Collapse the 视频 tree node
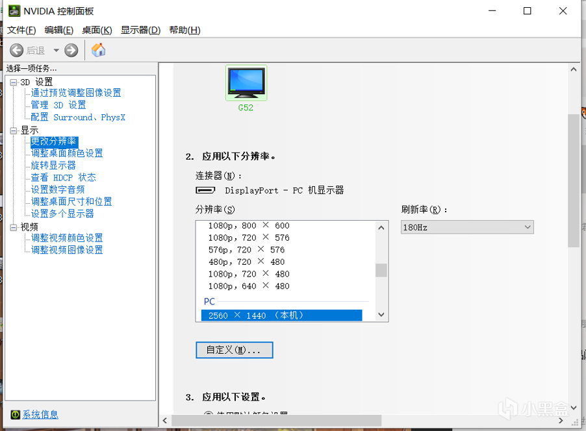 click(14, 227)
